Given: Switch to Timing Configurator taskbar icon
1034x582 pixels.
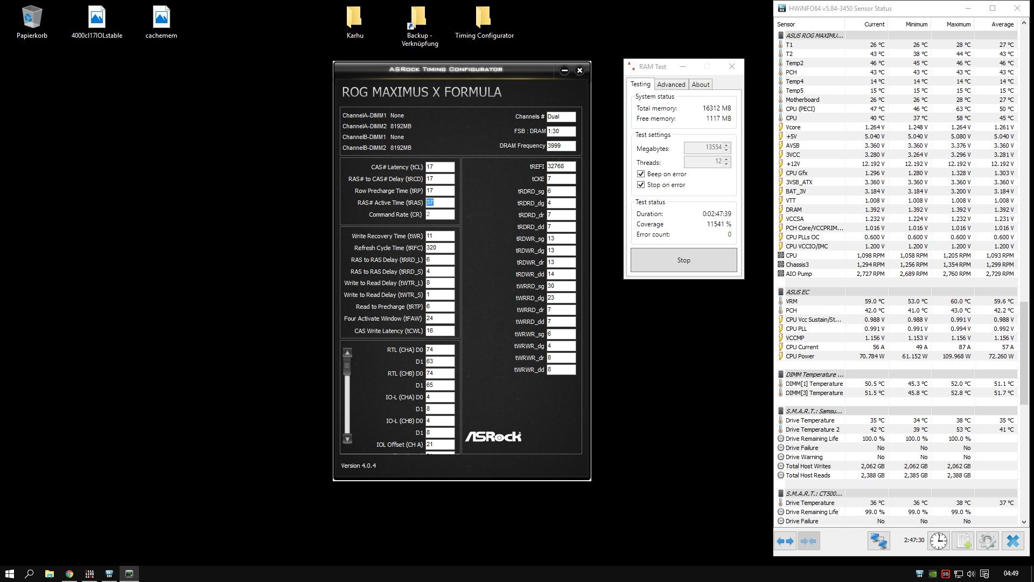Looking at the screenshot, I should pyautogui.click(x=129, y=573).
